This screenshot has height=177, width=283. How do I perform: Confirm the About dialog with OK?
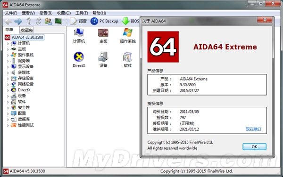(x=254, y=147)
